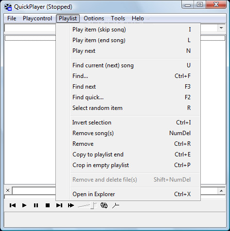The height and width of the screenshot is (231, 230).
Task: Close the QuickPlayer window
Action: click(216, 4)
